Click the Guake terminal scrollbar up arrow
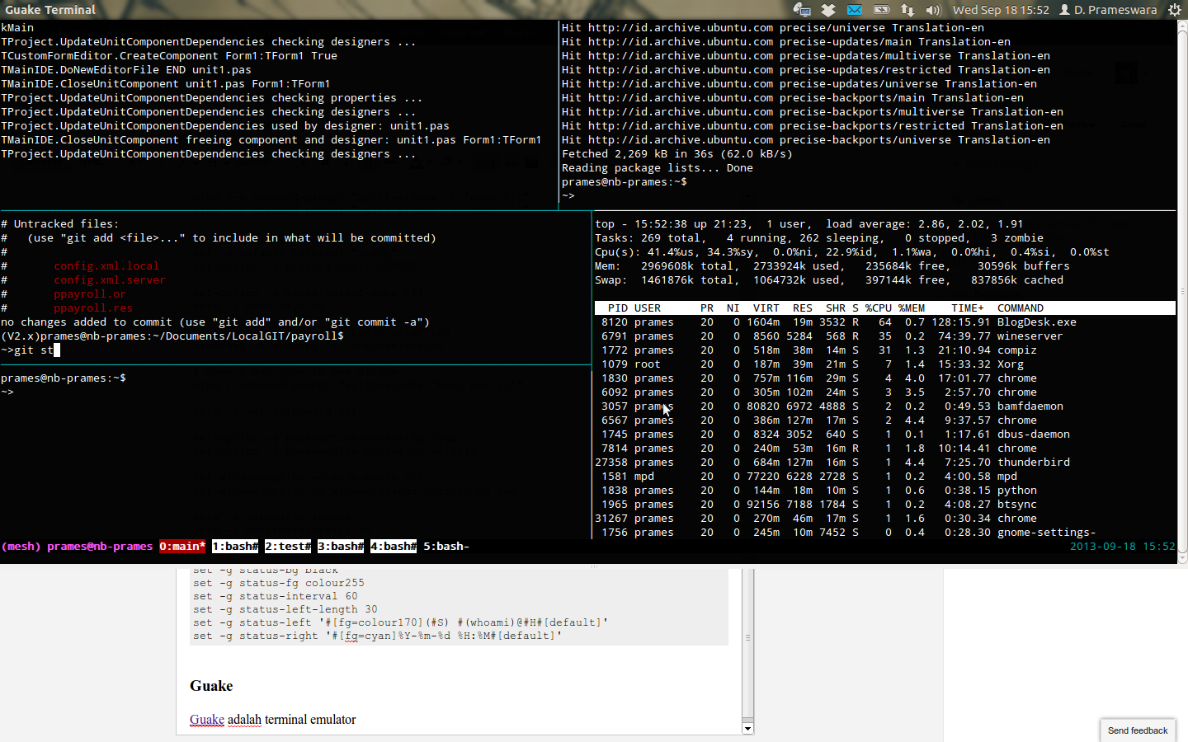This screenshot has height=742, width=1188. coord(1181,26)
